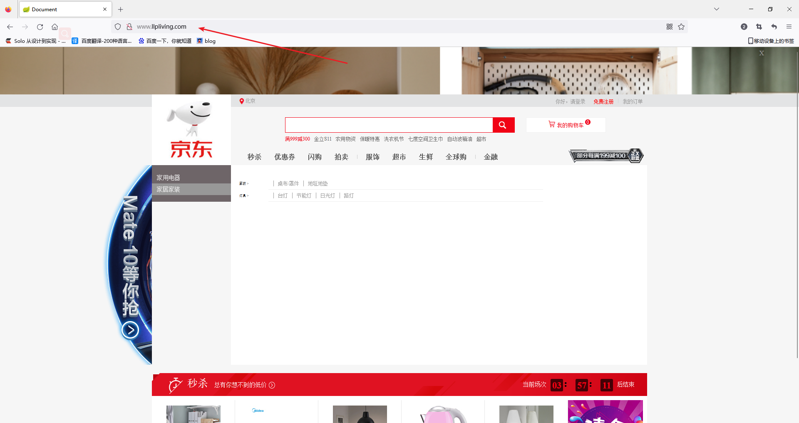Screen dimensions: 799x423
Task: Click the 台灯 subcategory link
Action: click(283, 195)
